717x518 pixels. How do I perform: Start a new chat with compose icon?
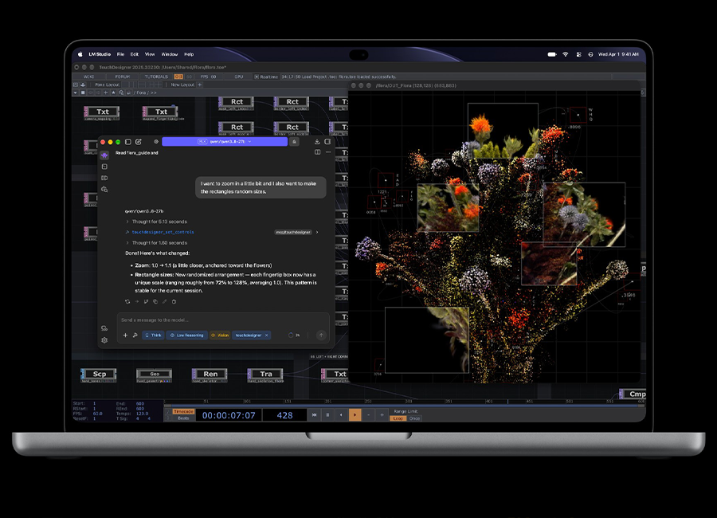click(x=139, y=142)
